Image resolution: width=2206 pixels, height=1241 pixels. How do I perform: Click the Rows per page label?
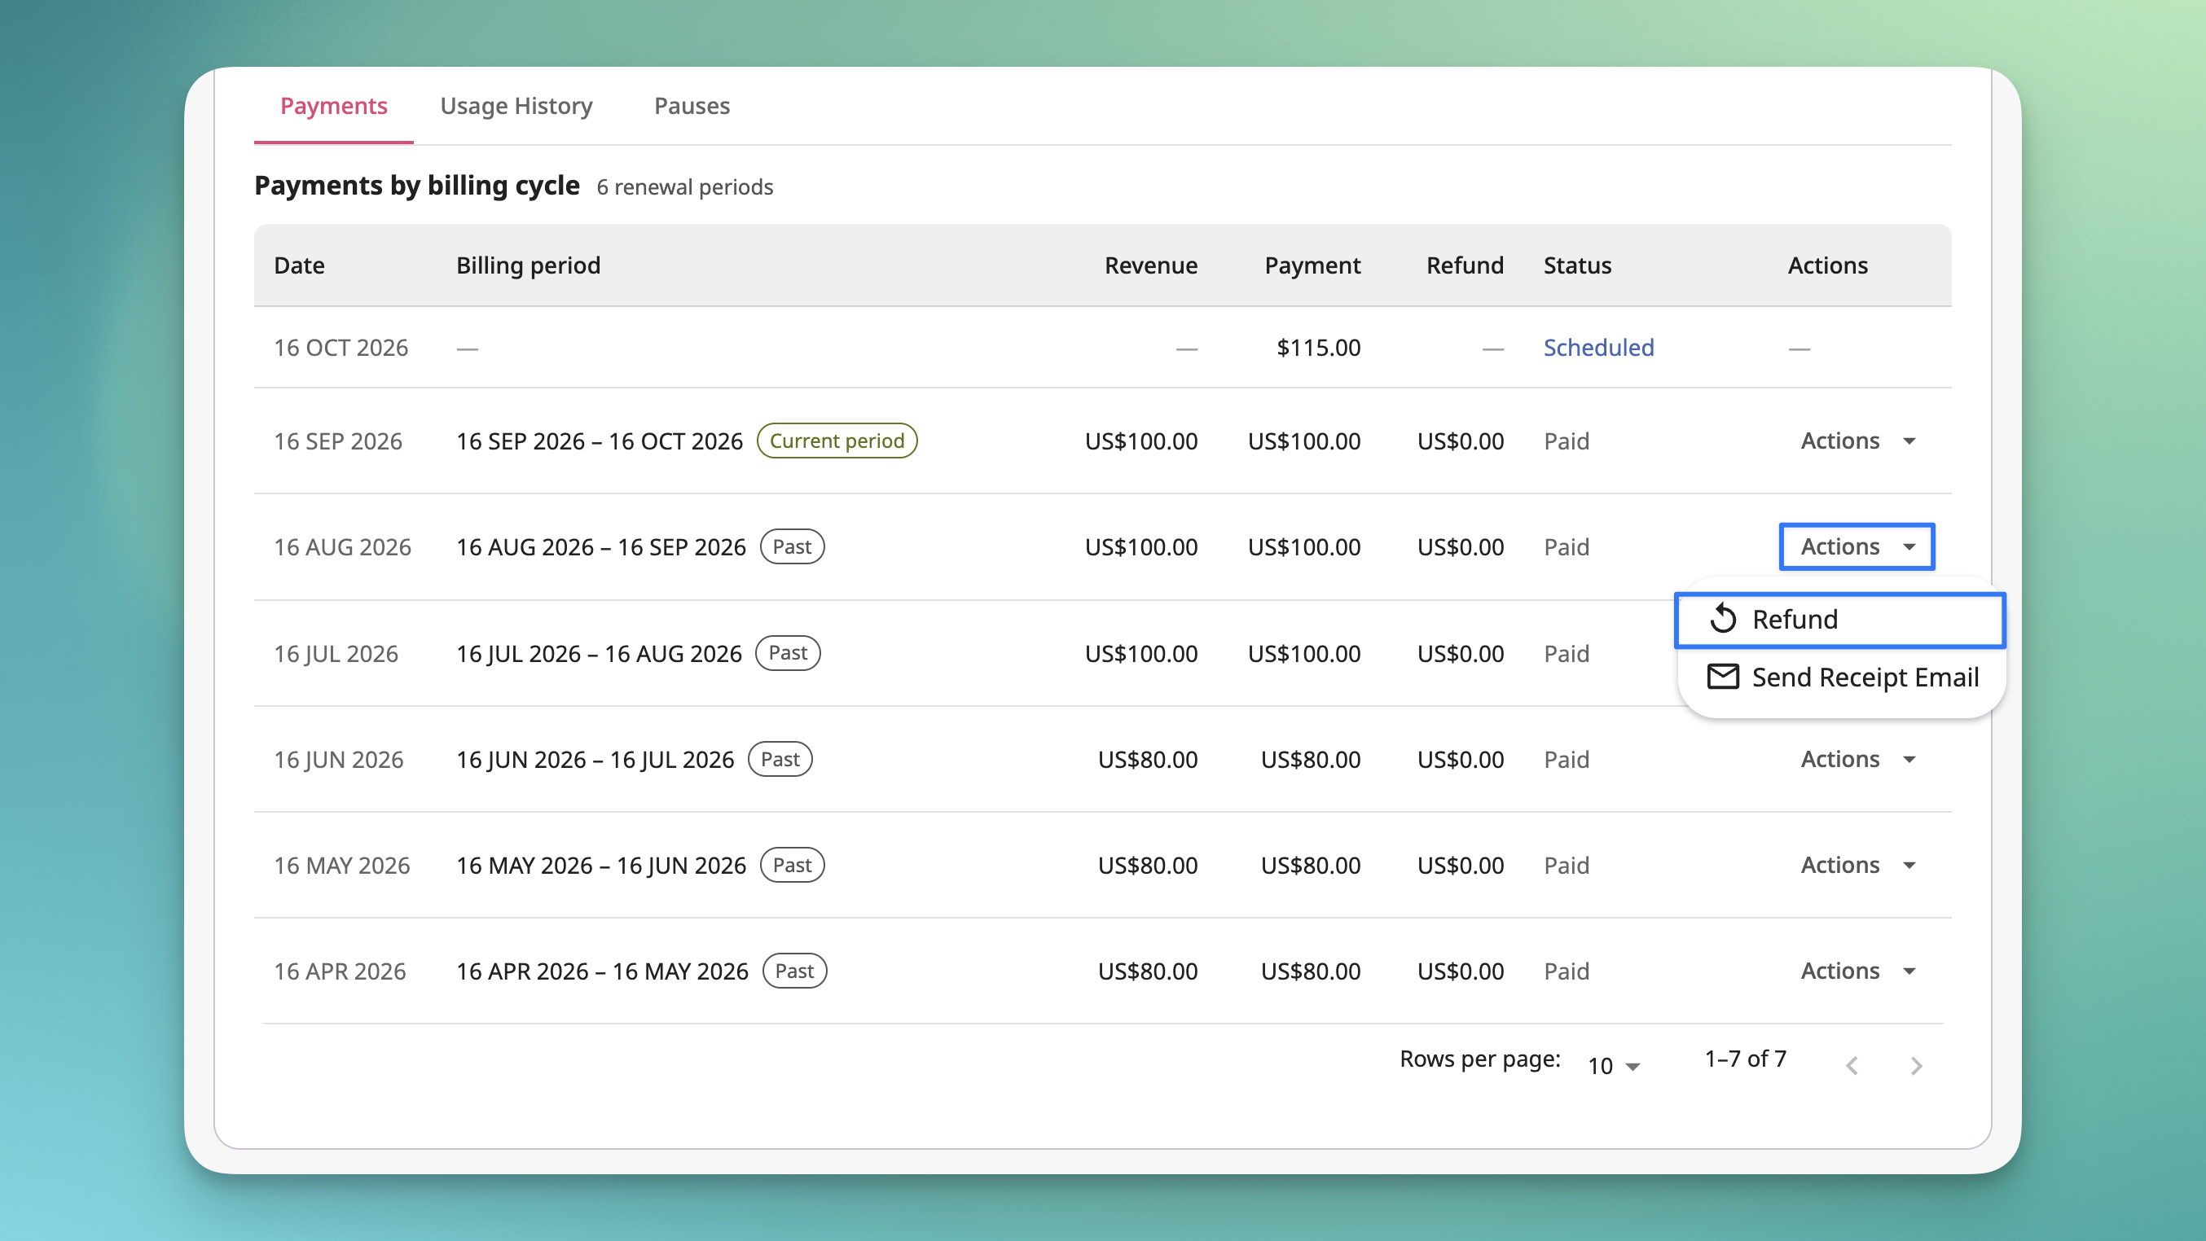click(1480, 1059)
